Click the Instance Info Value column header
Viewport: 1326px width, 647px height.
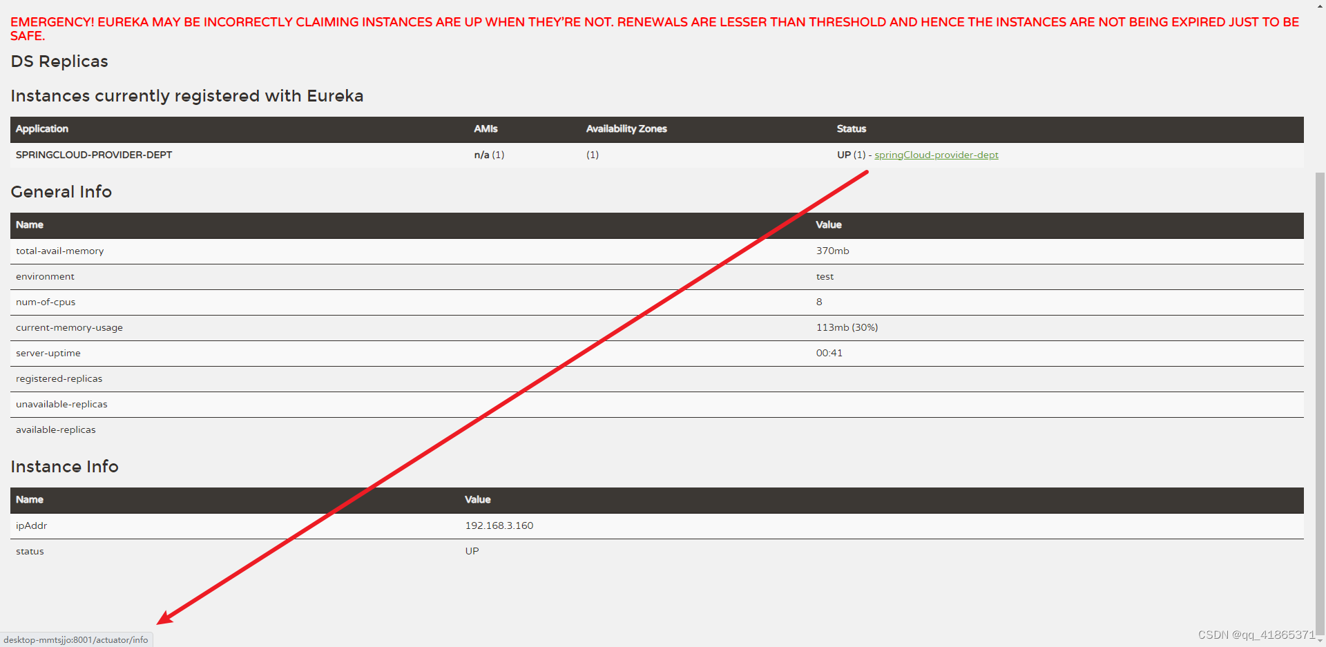[478, 500]
